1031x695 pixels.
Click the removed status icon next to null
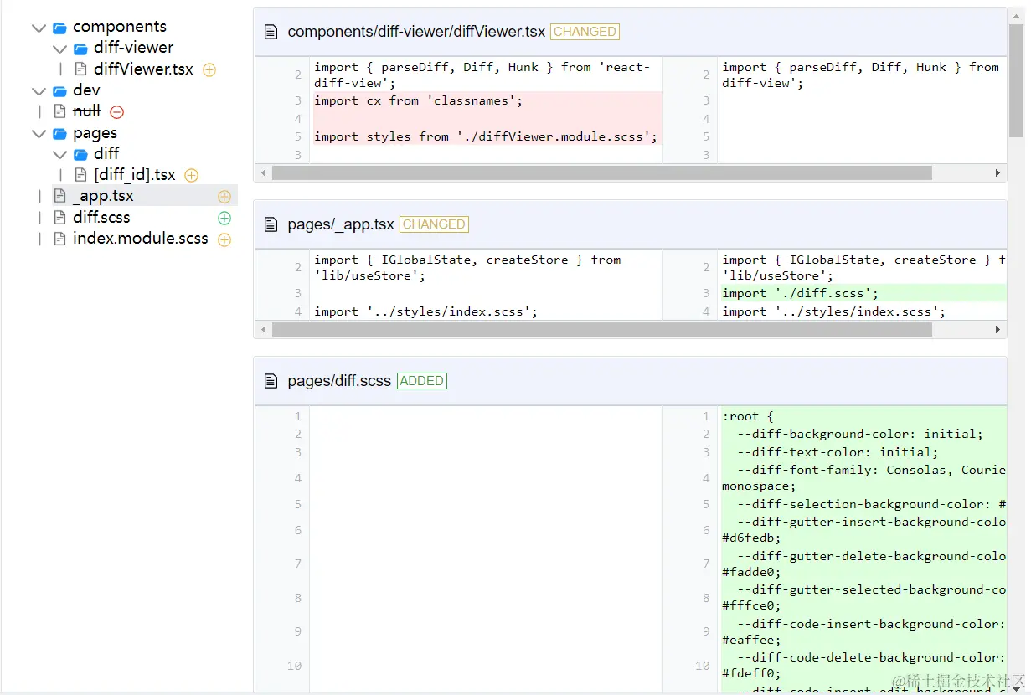coord(116,112)
